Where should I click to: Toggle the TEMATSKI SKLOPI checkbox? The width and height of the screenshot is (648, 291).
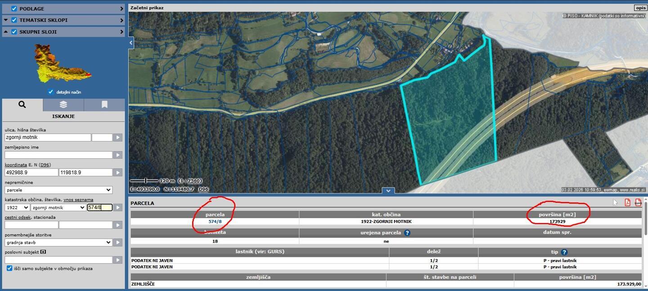point(14,20)
